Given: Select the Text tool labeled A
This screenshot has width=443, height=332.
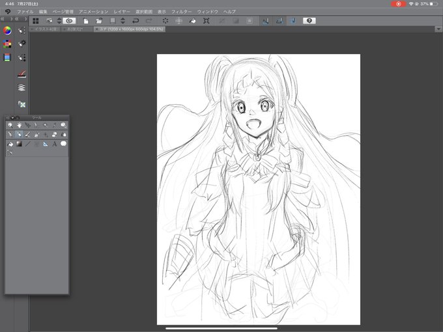Looking at the screenshot, I should coord(54,144).
